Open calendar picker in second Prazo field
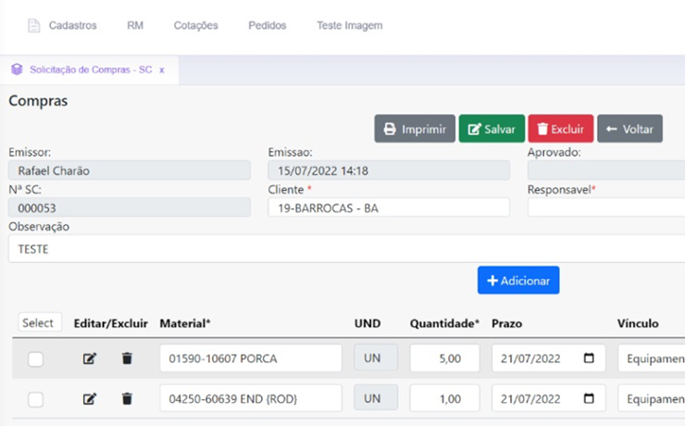Screen dimensions: 685x426 pos(589,399)
